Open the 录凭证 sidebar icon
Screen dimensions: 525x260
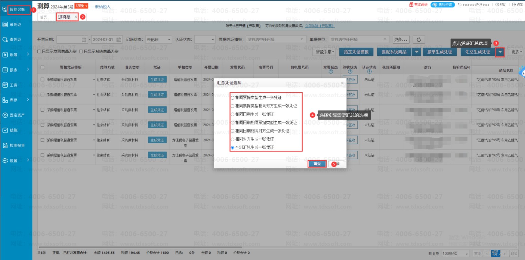coord(5,24)
